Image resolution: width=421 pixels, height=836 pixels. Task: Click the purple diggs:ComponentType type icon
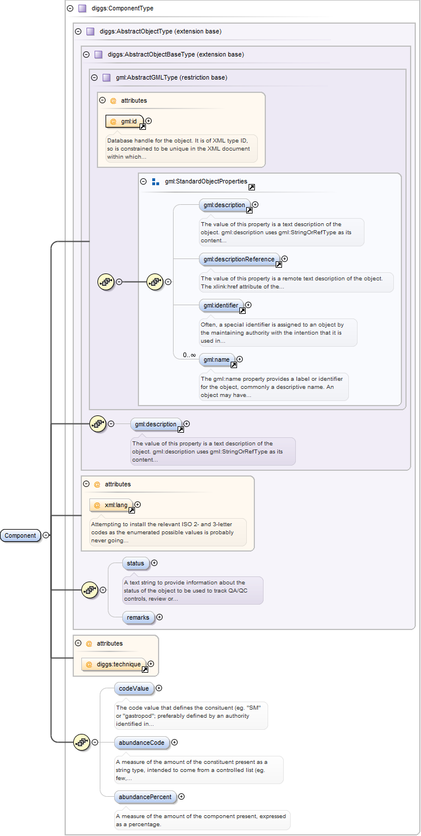82,9
